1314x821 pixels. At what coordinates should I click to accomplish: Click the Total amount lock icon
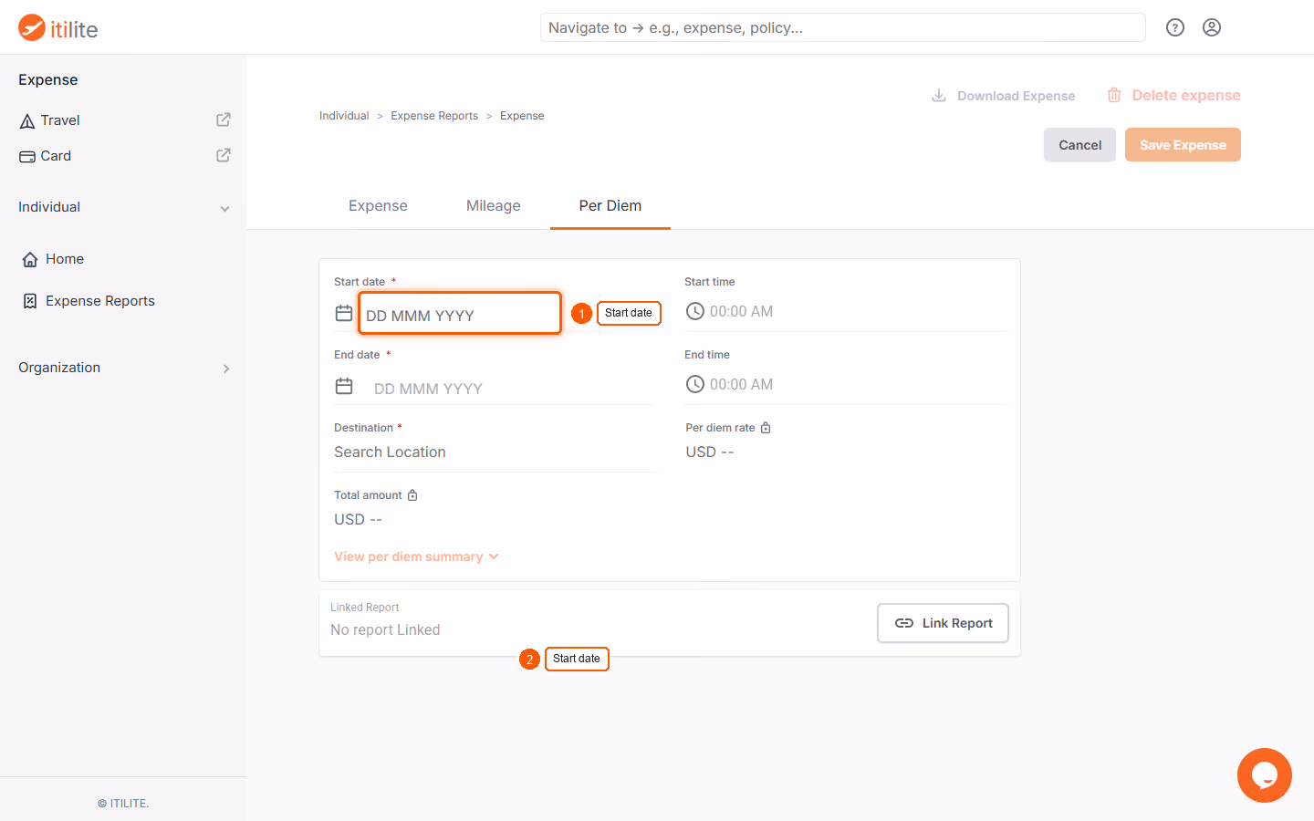tap(412, 495)
